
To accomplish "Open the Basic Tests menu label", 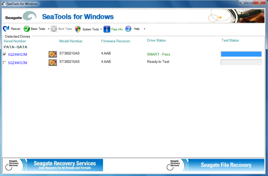I will click(38, 29).
